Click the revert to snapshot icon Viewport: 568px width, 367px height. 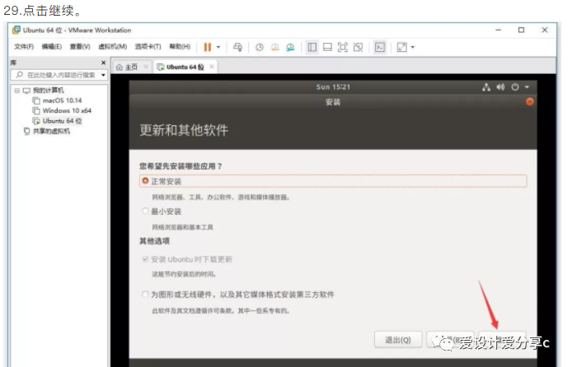(275, 47)
